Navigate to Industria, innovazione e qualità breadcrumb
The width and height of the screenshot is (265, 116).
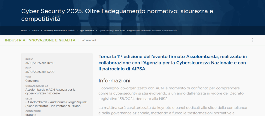59,31
